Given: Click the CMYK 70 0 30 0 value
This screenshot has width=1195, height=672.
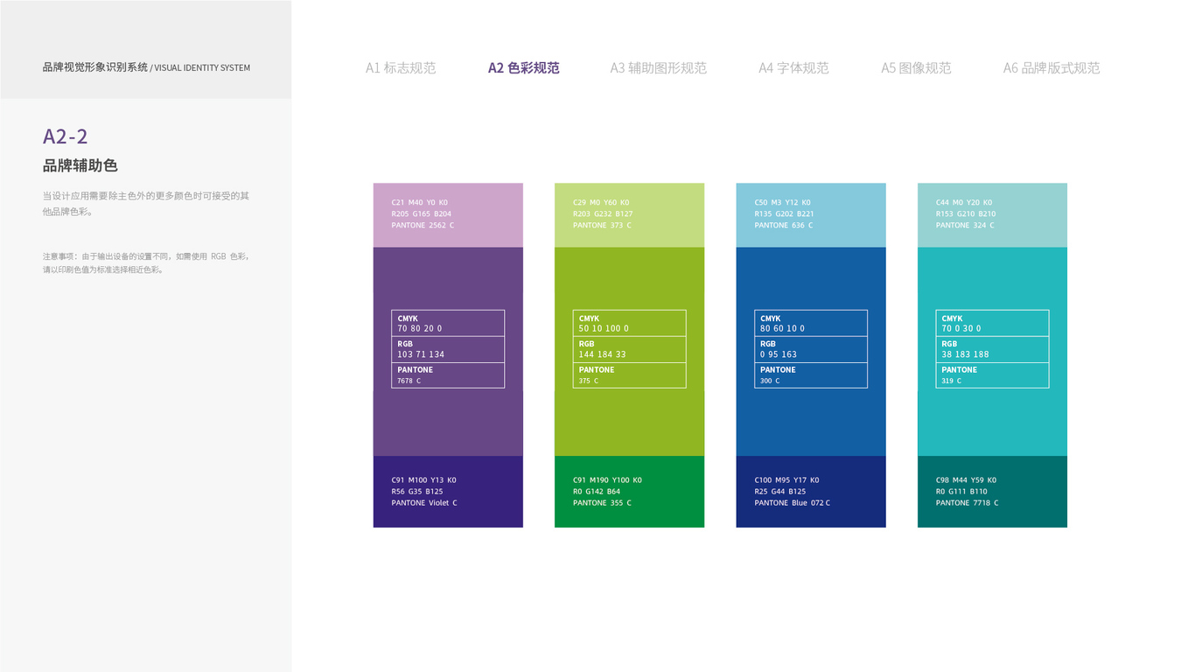Looking at the screenshot, I should (961, 328).
